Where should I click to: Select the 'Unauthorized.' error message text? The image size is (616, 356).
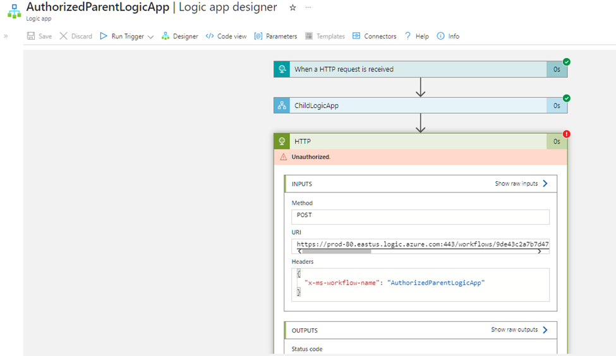pyautogui.click(x=311, y=157)
